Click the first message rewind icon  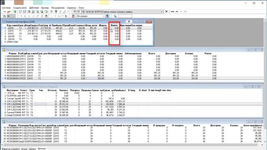(x=172, y=12)
